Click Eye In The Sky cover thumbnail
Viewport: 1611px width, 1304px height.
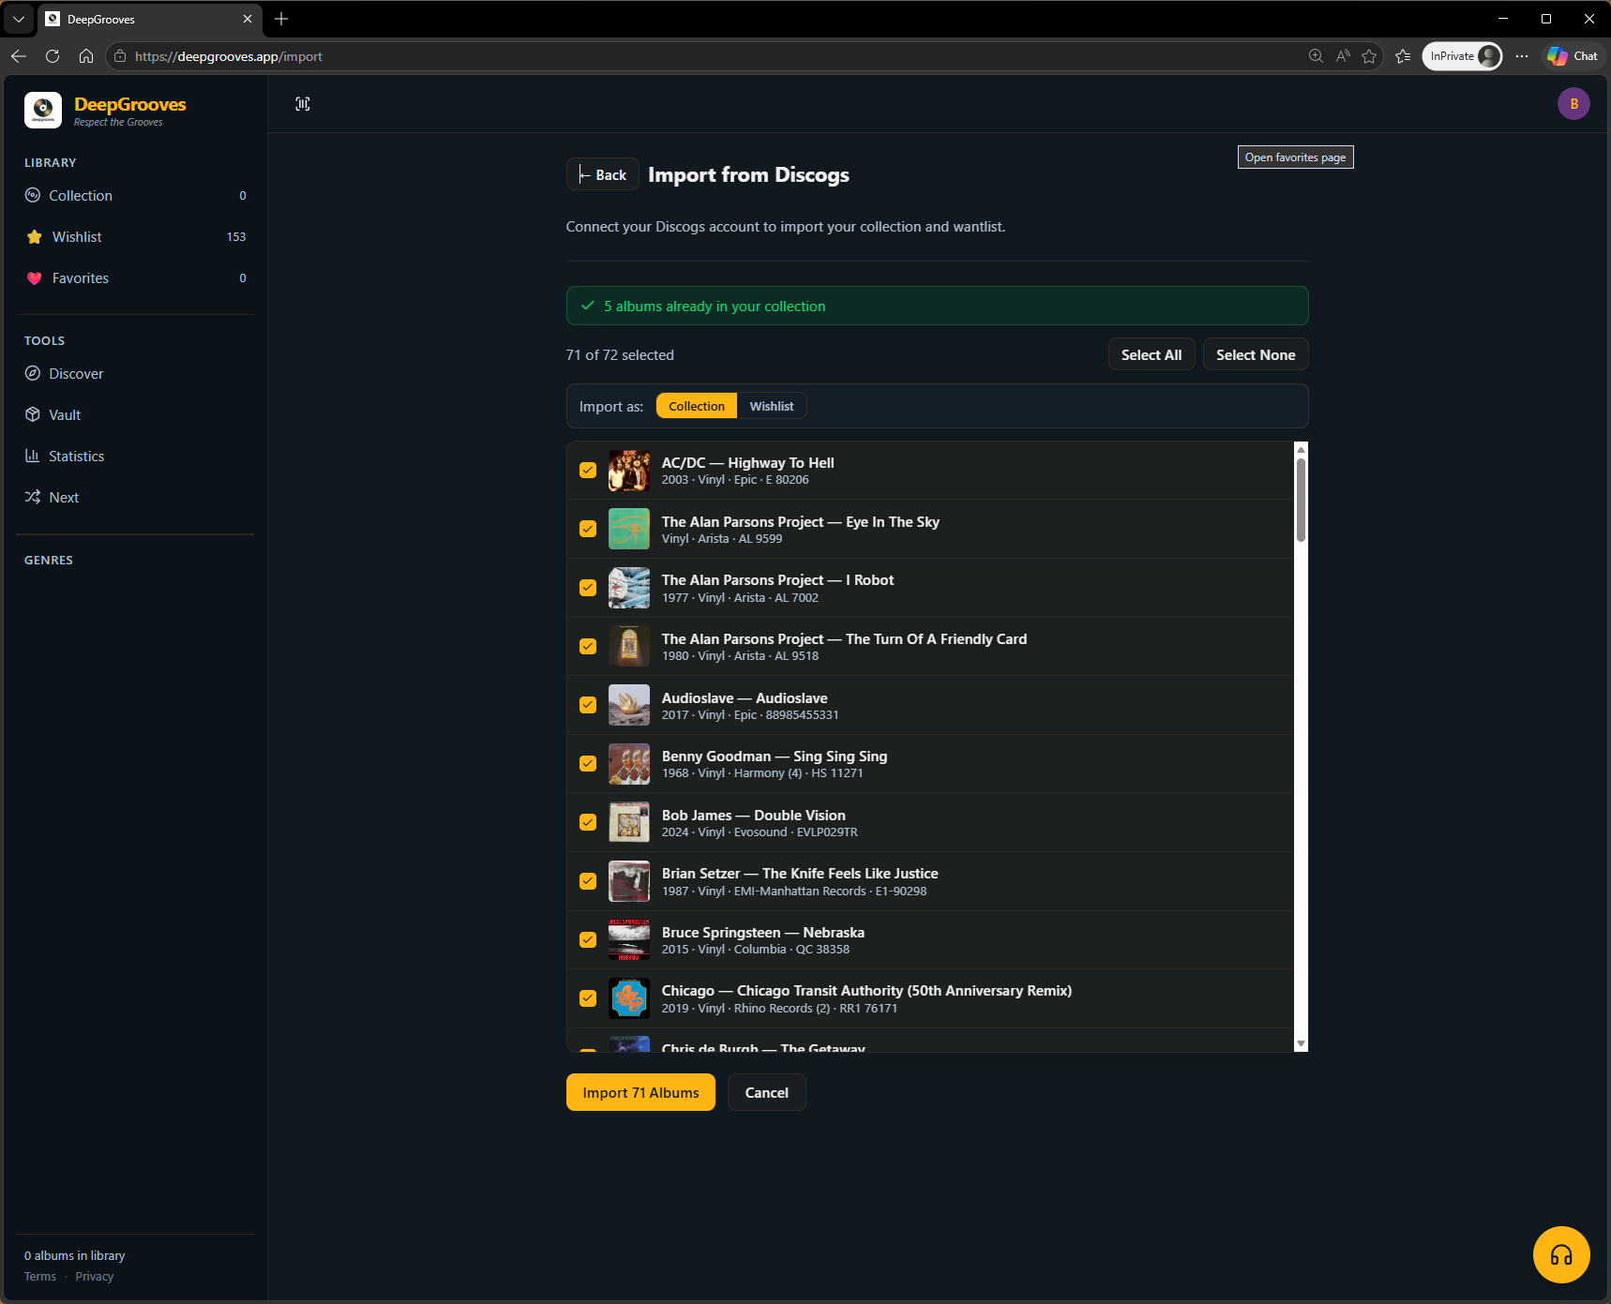pos(629,529)
